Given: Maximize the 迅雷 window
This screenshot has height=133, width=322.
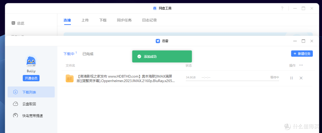Looking at the screenshot, I should click(303, 41).
